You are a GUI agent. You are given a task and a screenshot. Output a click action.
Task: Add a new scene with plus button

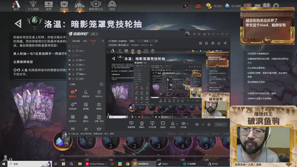(103, 41)
